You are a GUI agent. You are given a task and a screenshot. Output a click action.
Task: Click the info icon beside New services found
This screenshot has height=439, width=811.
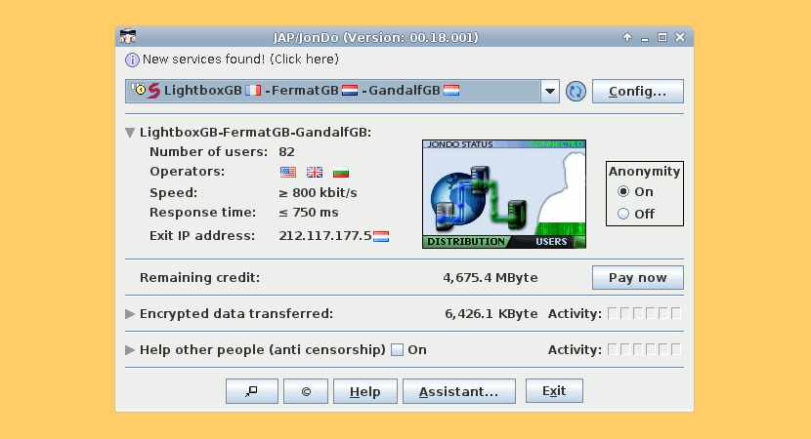(132, 60)
